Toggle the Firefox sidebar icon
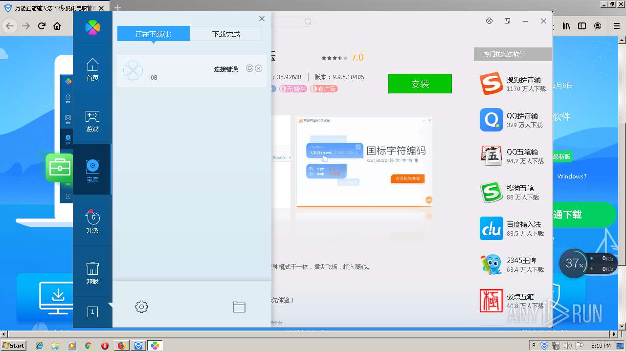Screen dimensions: 626x352 point(582,26)
